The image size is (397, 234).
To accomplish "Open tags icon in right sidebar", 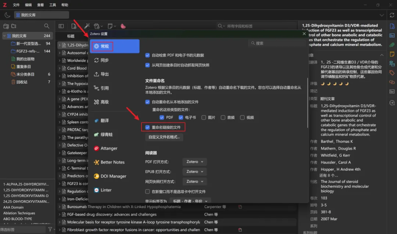I will click(x=392, y=73).
